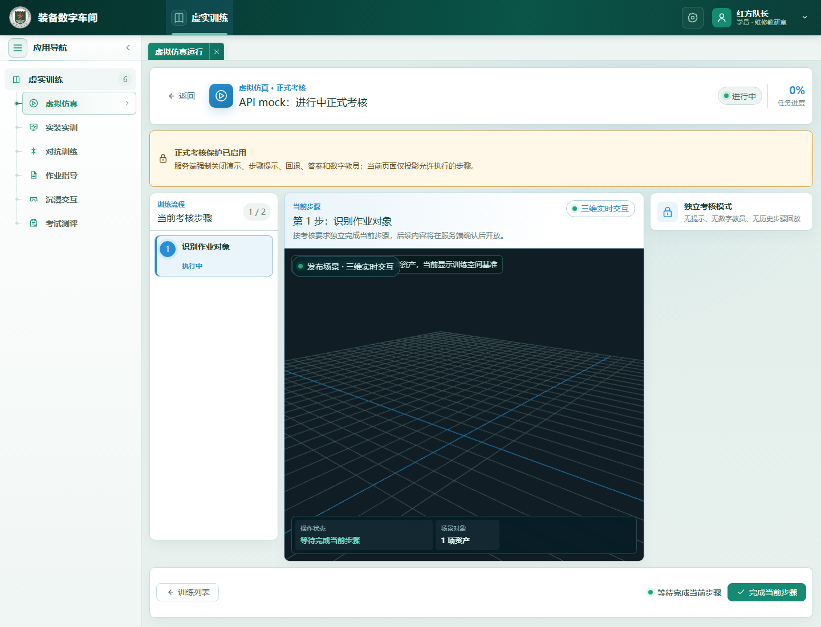The width and height of the screenshot is (821, 627).
Task: Select the 虚拟仿真运行 page tab
Action: pyautogui.click(x=179, y=52)
